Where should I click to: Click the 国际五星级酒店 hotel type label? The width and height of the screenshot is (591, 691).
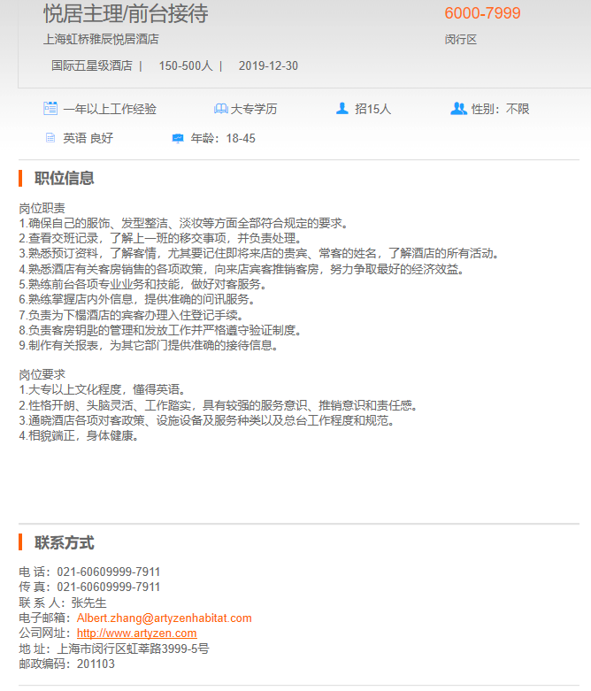click(91, 66)
